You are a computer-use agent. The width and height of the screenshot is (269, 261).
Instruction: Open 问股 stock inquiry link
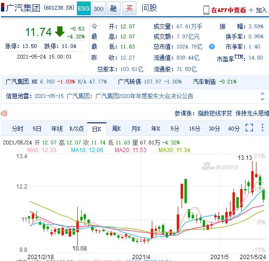[149, 8]
